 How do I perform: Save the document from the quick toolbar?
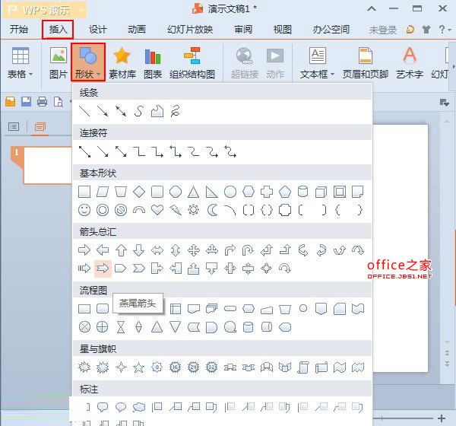click(x=26, y=102)
